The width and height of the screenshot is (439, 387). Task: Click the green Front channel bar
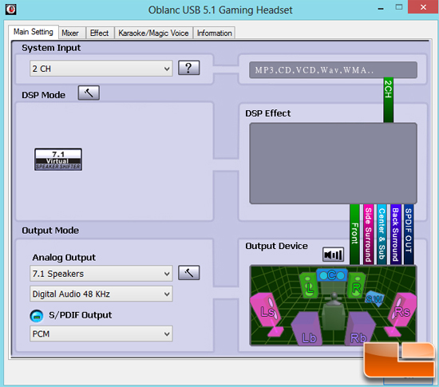[x=354, y=235]
